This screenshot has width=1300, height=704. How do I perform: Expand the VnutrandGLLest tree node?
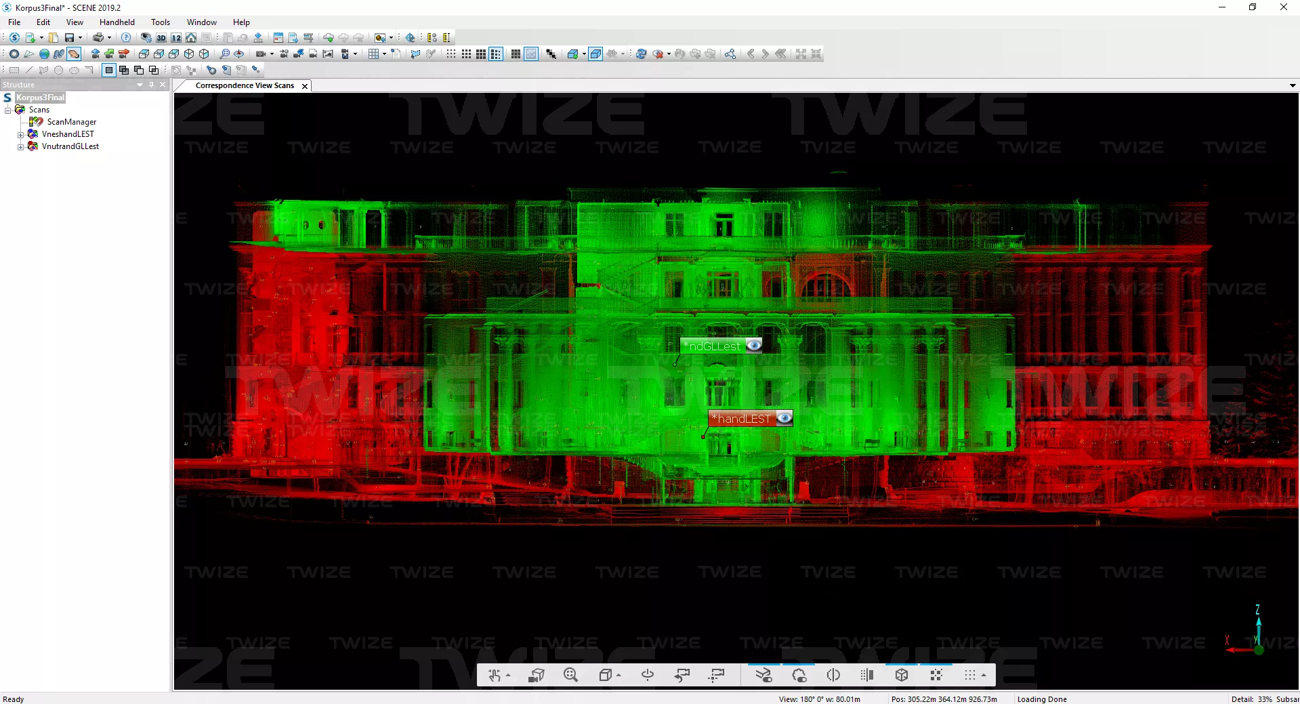coord(21,147)
